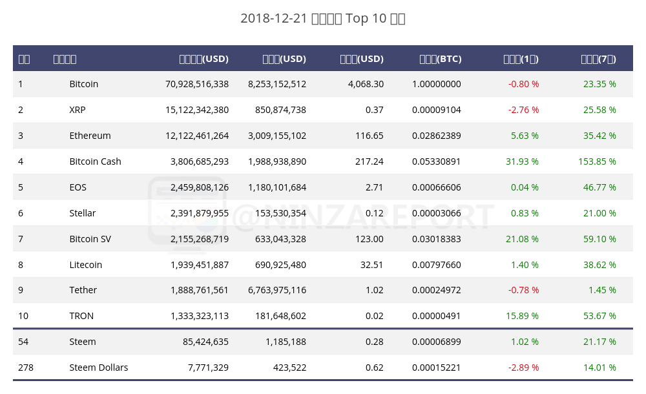Click EOS market cap 2,459,808,126

point(200,187)
